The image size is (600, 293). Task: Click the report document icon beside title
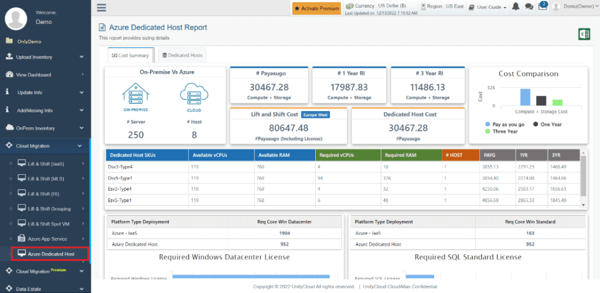[x=102, y=27]
